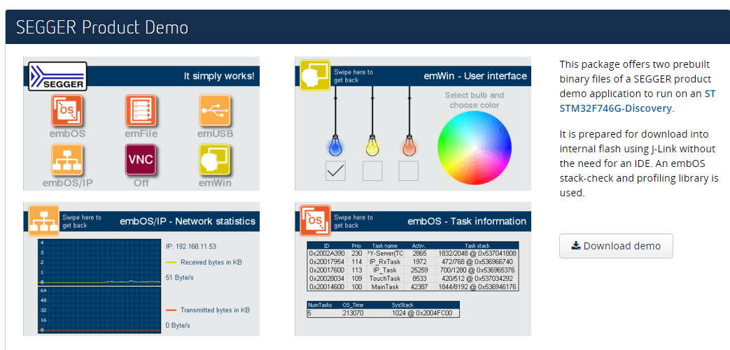Select the MainTask row name
This screenshot has width=730, height=350.
click(384, 287)
